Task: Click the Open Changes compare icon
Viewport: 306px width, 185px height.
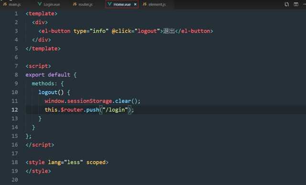Action: (x=287, y=4)
